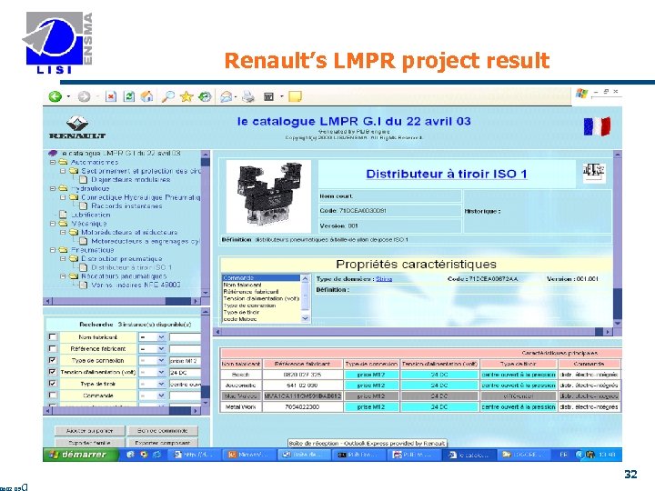This screenshot has height=491, width=655.
Task: Collapse the Automatismes tree node
Action: pyautogui.click(x=53, y=162)
